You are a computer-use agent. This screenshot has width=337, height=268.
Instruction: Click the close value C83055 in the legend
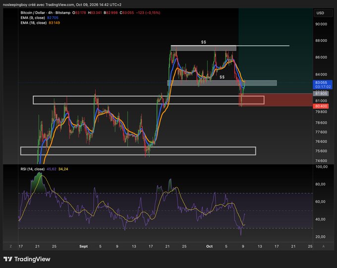click(127, 13)
